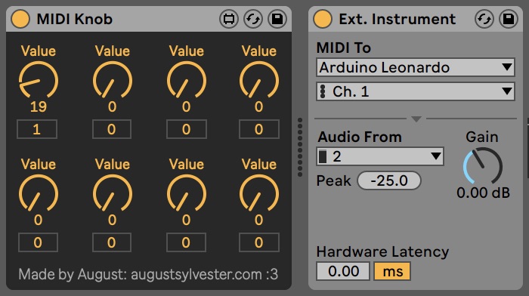Click the last Value knob in bottom row
This screenshot has height=296, width=529.
(x=259, y=194)
